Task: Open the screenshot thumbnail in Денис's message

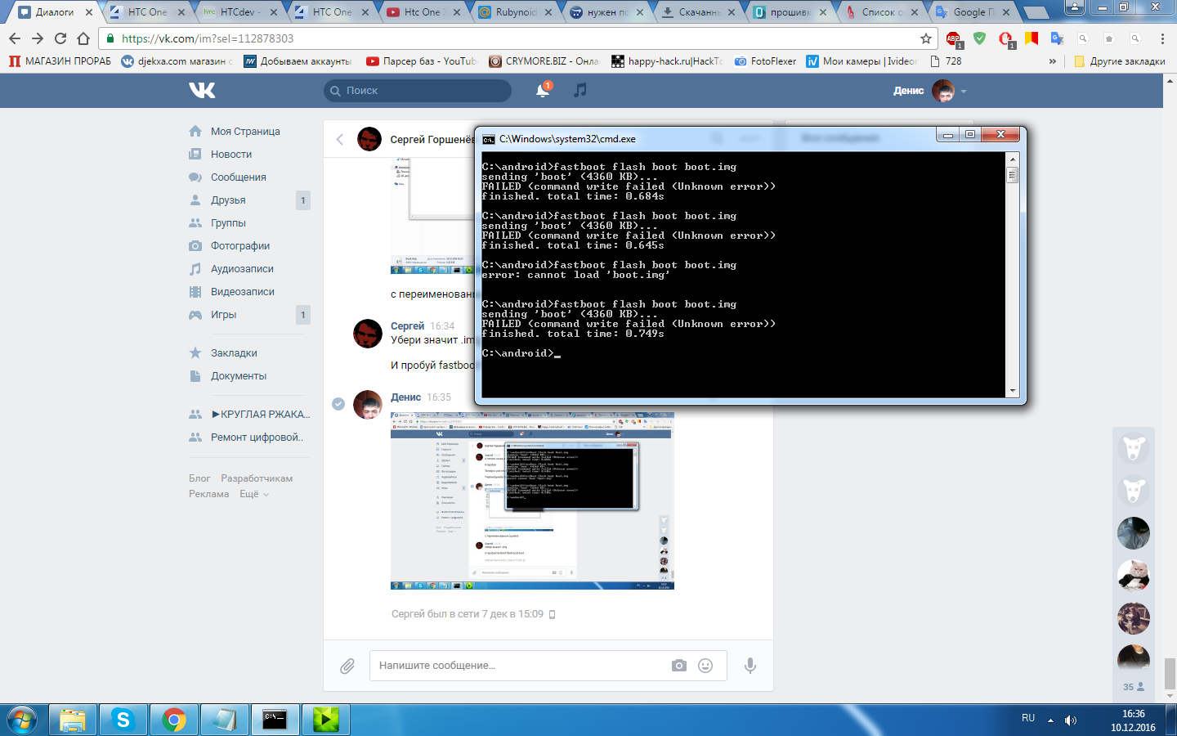Action: click(x=532, y=500)
